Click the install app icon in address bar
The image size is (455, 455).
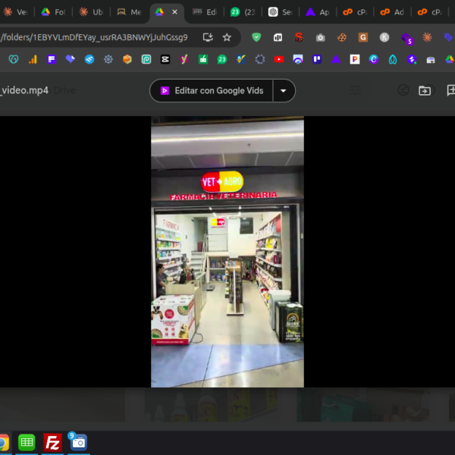coord(208,37)
